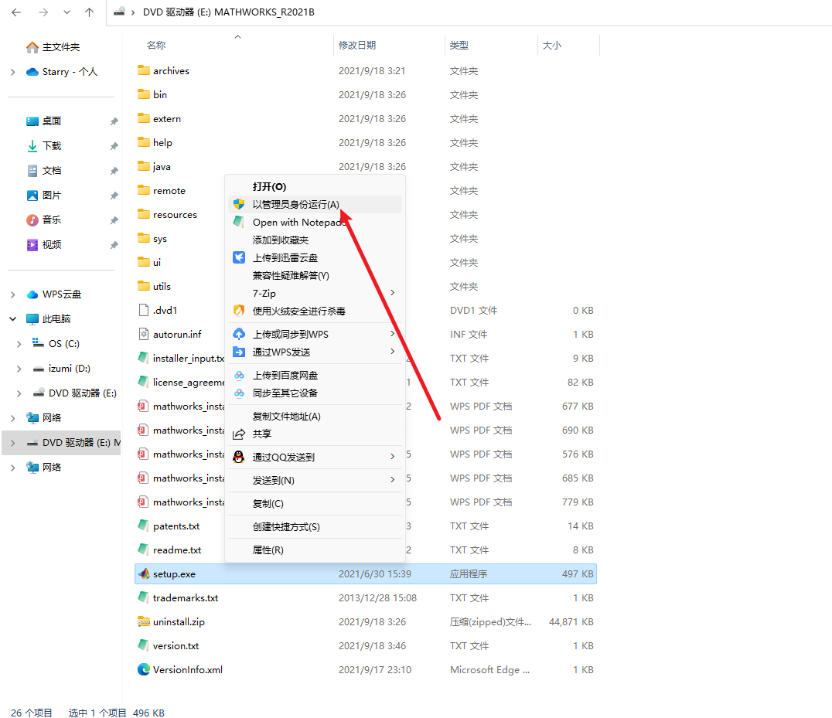
Task: Choose 兼容性疑难解答(Y) menu entry
Action: pyautogui.click(x=315, y=276)
